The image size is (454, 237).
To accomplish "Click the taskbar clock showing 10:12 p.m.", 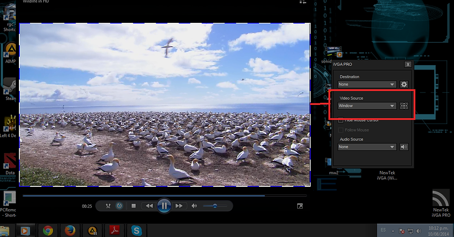I will [439, 231].
